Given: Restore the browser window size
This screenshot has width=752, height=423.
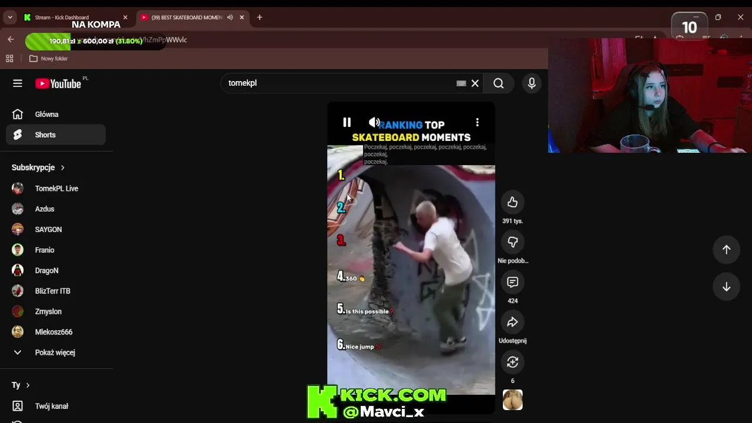Looking at the screenshot, I should pos(718,18).
